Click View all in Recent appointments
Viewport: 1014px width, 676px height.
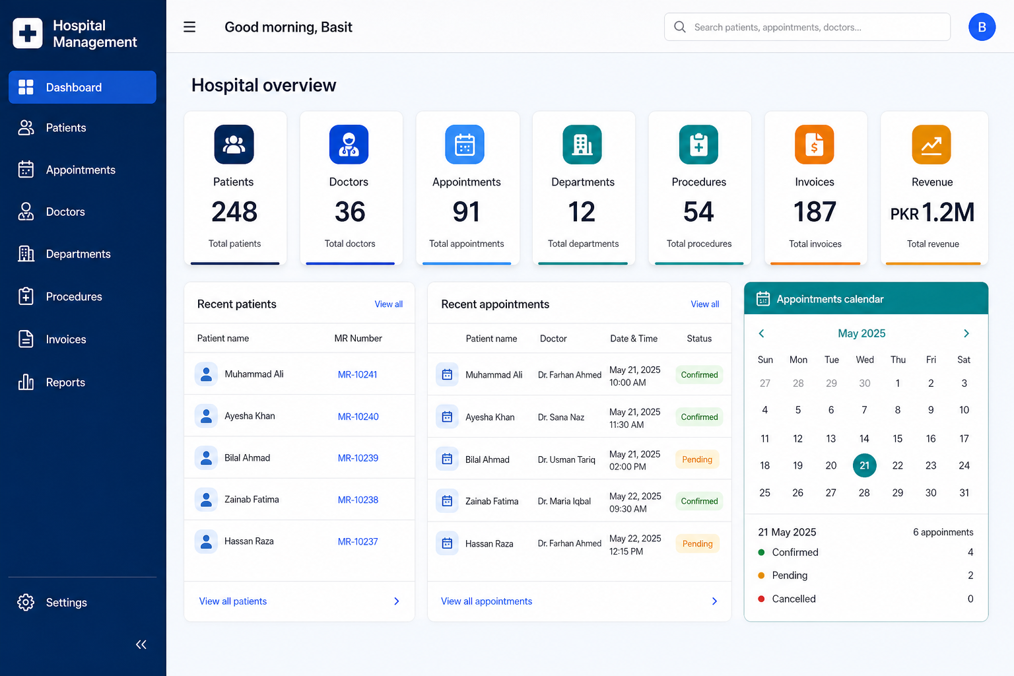click(705, 304)
